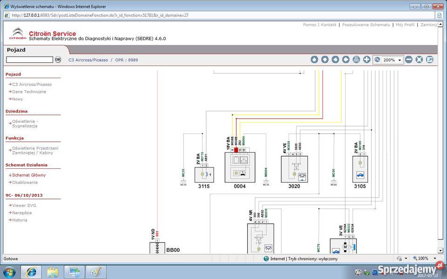Print the schematic using the printer icon
The height and width of the screenshot is (279, 447).
tap(356, 60)
